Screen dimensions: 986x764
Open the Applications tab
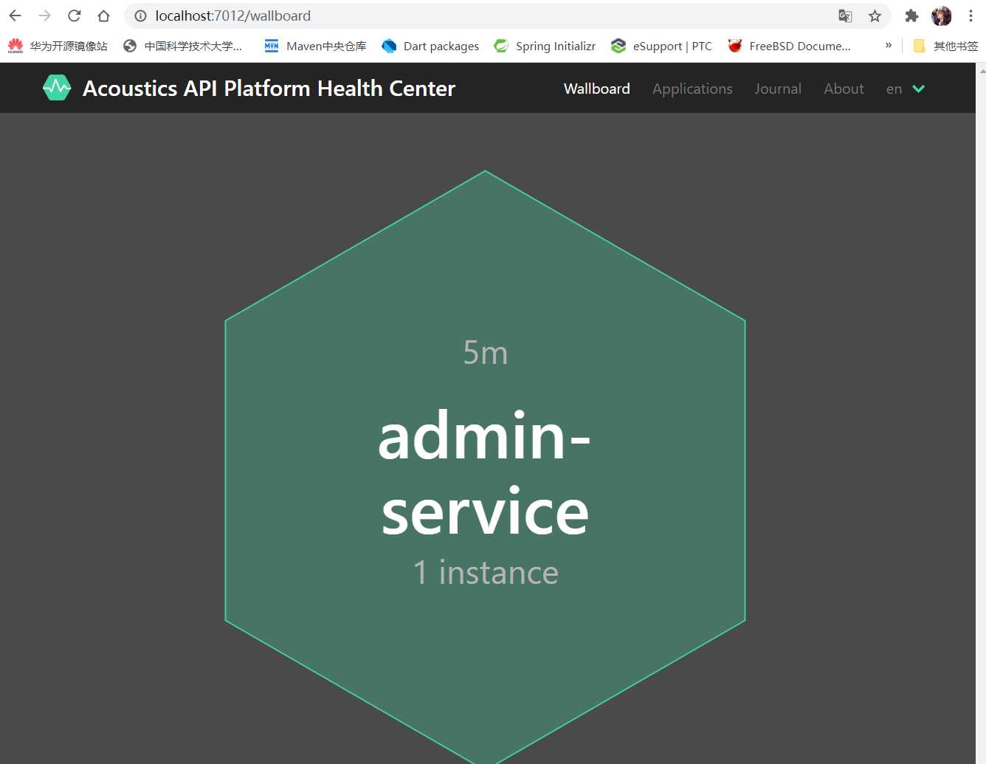692,89
